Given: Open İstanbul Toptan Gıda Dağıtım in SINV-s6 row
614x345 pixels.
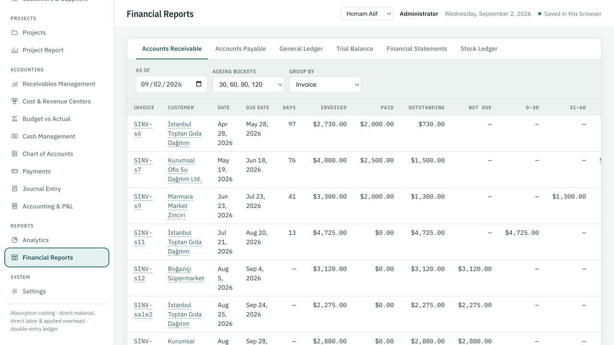Looking at the screenshot, I should click(185, 133).
